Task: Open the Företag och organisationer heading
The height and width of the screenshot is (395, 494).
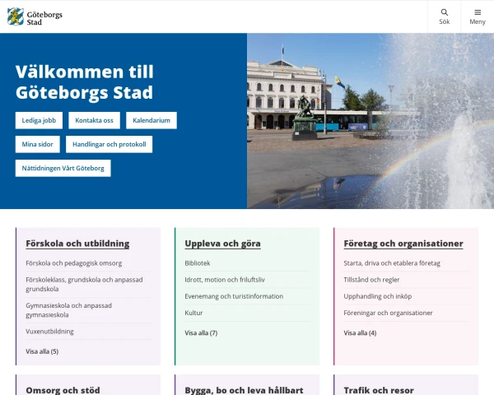Action: pyautogui.click(x=403, y=244)
